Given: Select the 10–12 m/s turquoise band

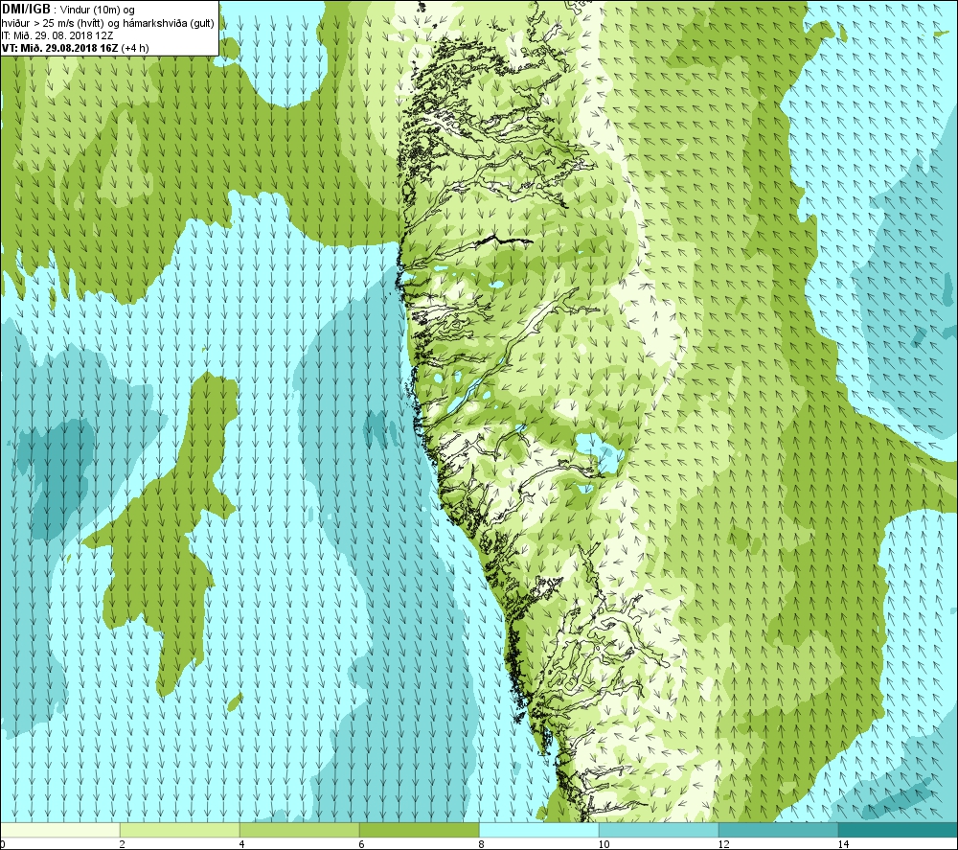Looking at the screenshot, I should coord(659,830).
